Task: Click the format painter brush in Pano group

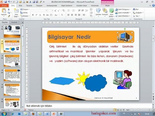Action: click(9, 16)
